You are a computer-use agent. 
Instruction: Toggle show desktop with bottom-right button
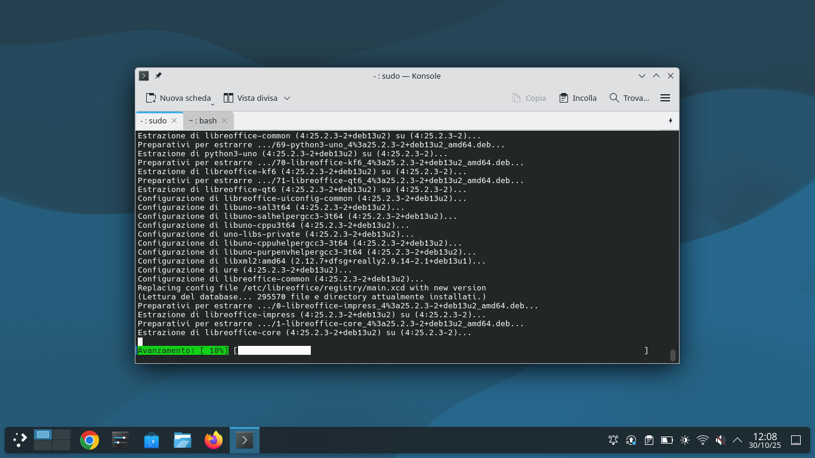point(796,440)
